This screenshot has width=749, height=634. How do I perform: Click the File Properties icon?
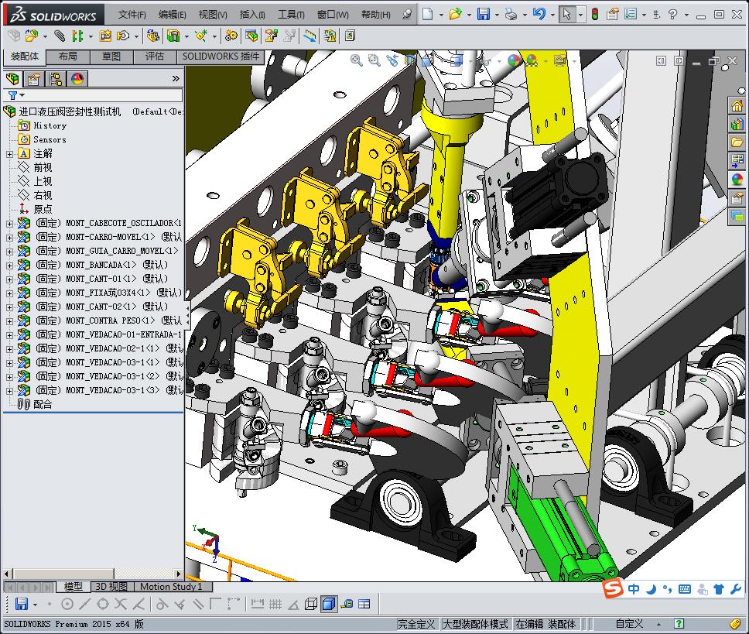point(612,15)
